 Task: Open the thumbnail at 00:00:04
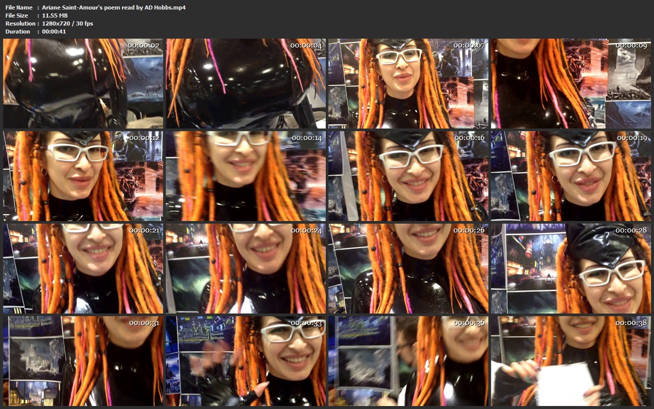246,83
